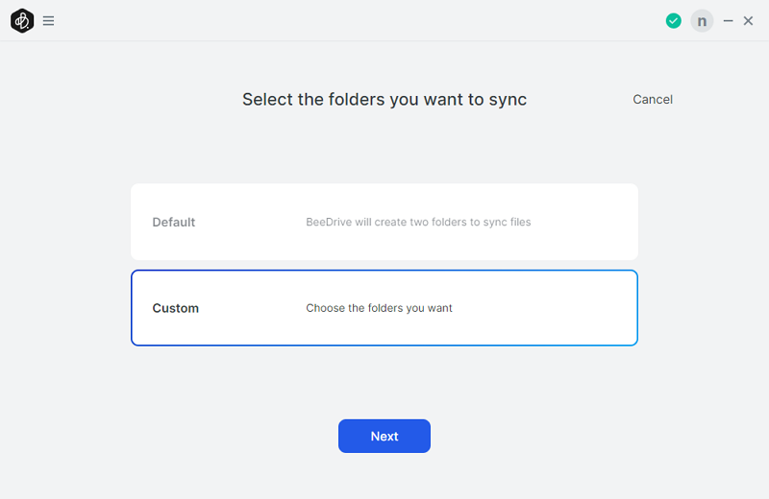The height and width of the screenshot is (499, 769).
Task: Close the BeeDrive window
Action: tap(748, 20)
